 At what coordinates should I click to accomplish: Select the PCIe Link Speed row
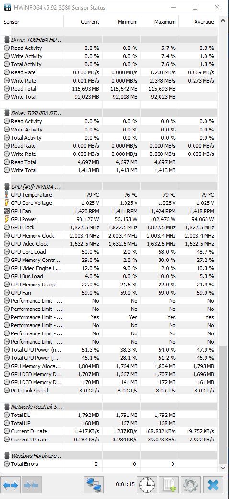pyautogui.click(x=110, y=391)
